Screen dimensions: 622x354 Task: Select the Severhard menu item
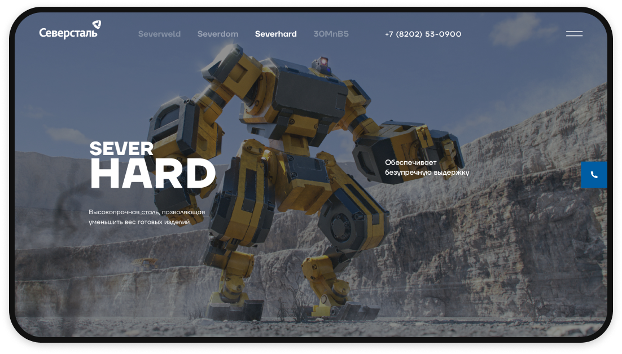pyautogui.click(x=275, y=34)
